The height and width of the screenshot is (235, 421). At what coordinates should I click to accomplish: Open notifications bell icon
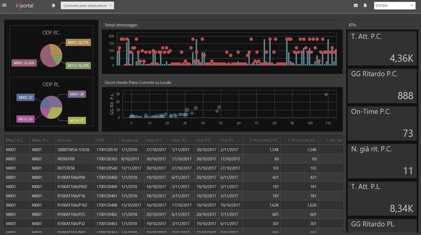click(365, 5)
